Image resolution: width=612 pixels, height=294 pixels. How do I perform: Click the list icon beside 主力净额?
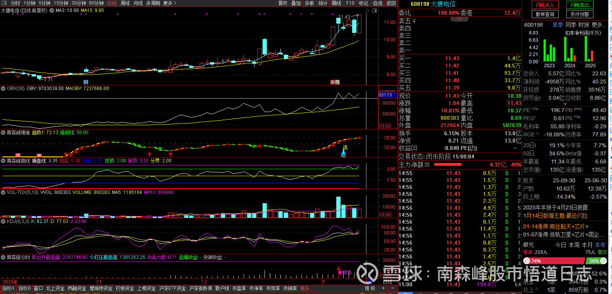tap(427, 165)
